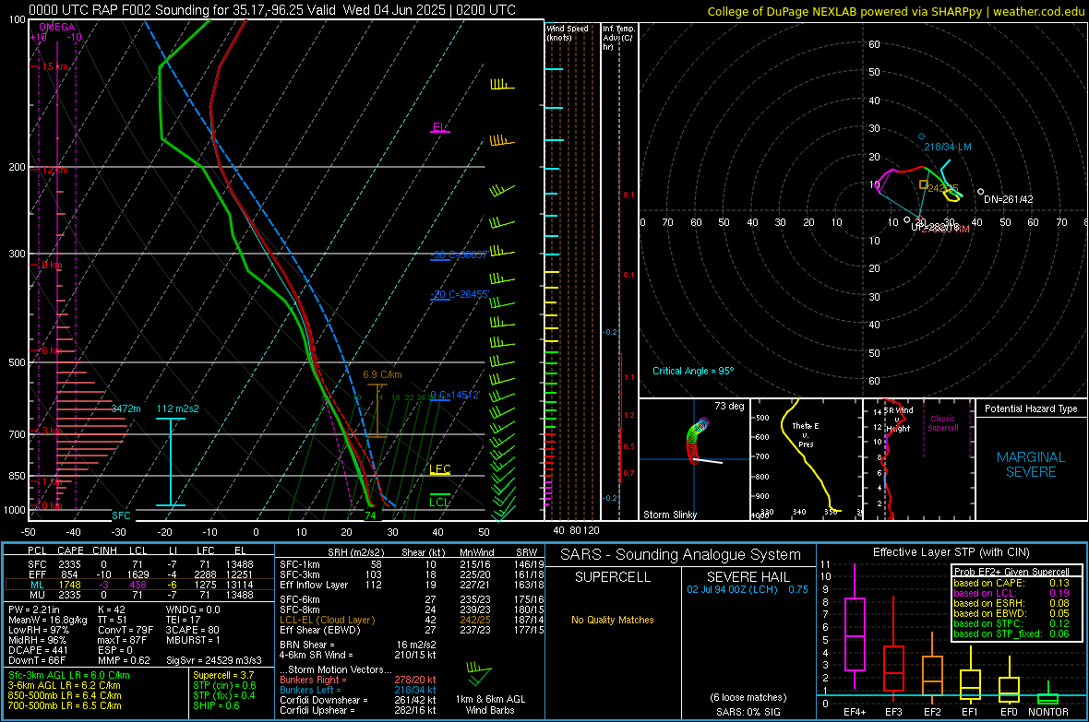Click the SHIP = 0.6 value
The width and height of the screenshot is (1089, 722).
[216, 706]
